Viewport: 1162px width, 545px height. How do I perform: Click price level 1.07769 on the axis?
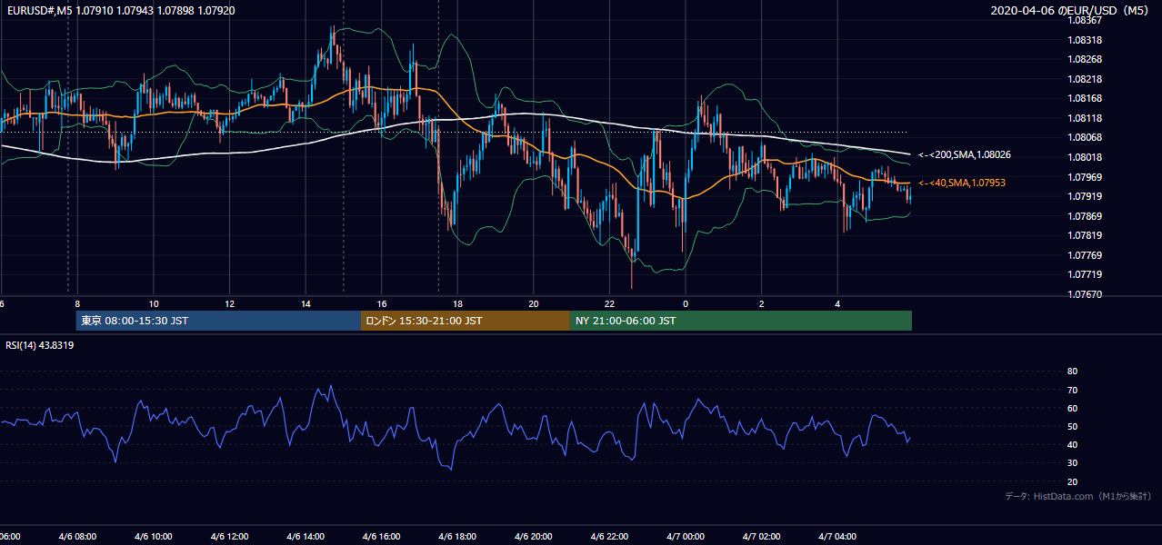[1086, 255]
